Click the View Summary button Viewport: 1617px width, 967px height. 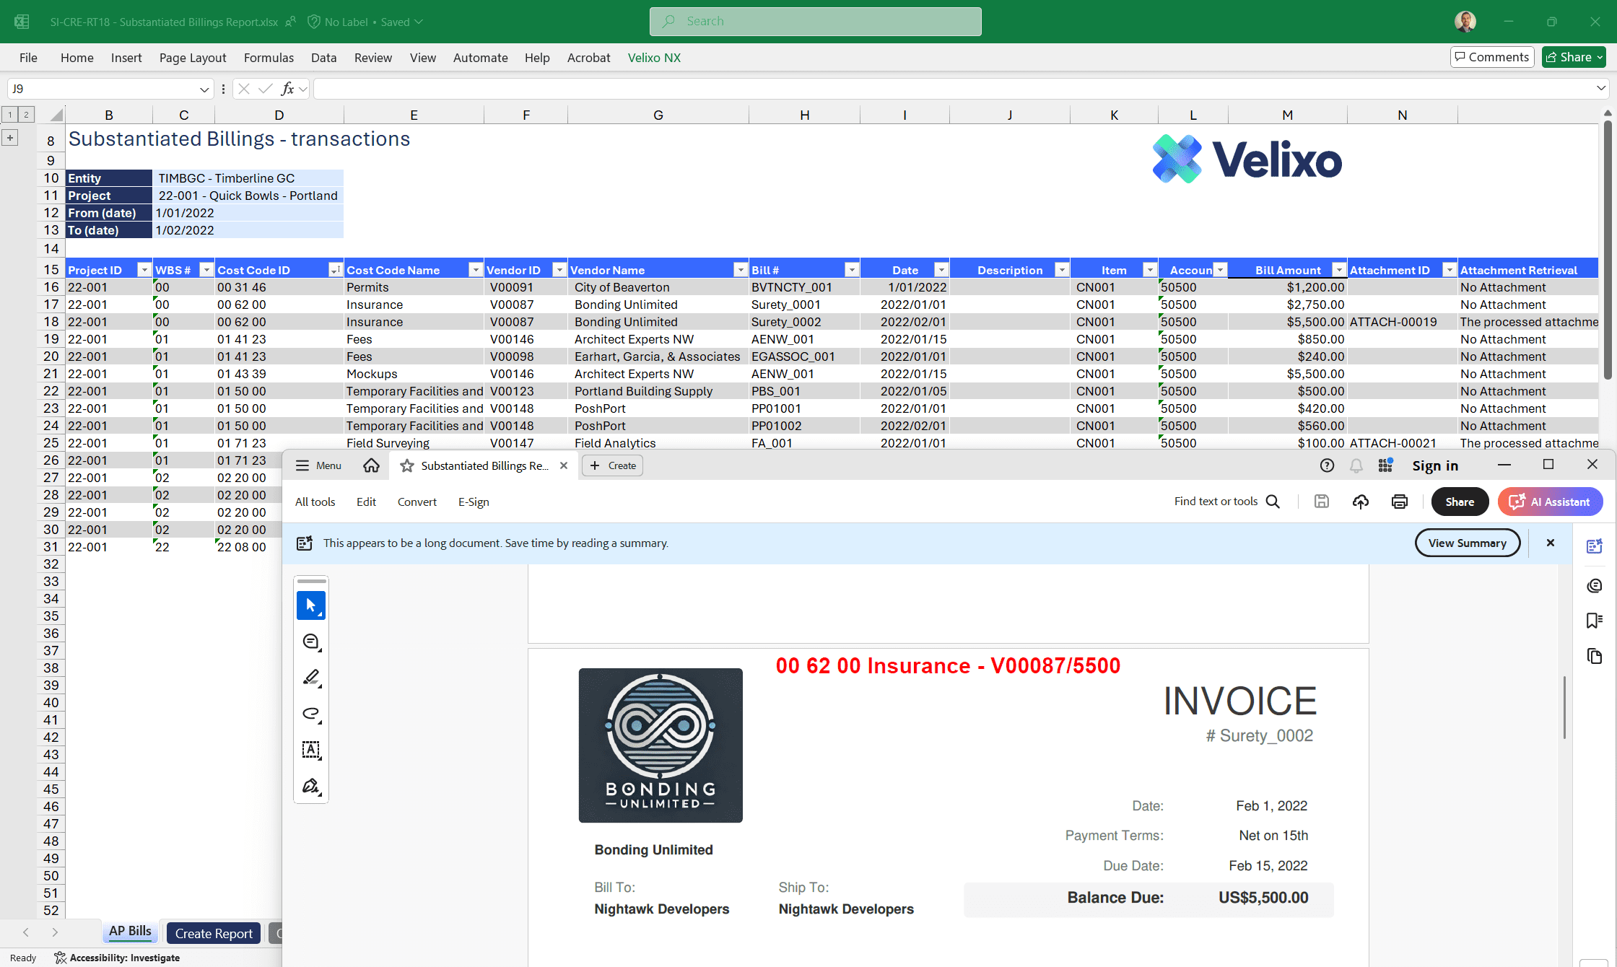coord(1467,543)
